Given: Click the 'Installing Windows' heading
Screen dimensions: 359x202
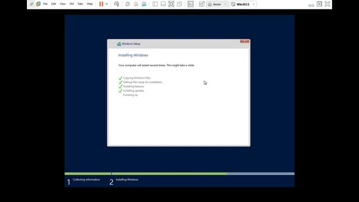Looking at the screenshot, I should [133, 55].
